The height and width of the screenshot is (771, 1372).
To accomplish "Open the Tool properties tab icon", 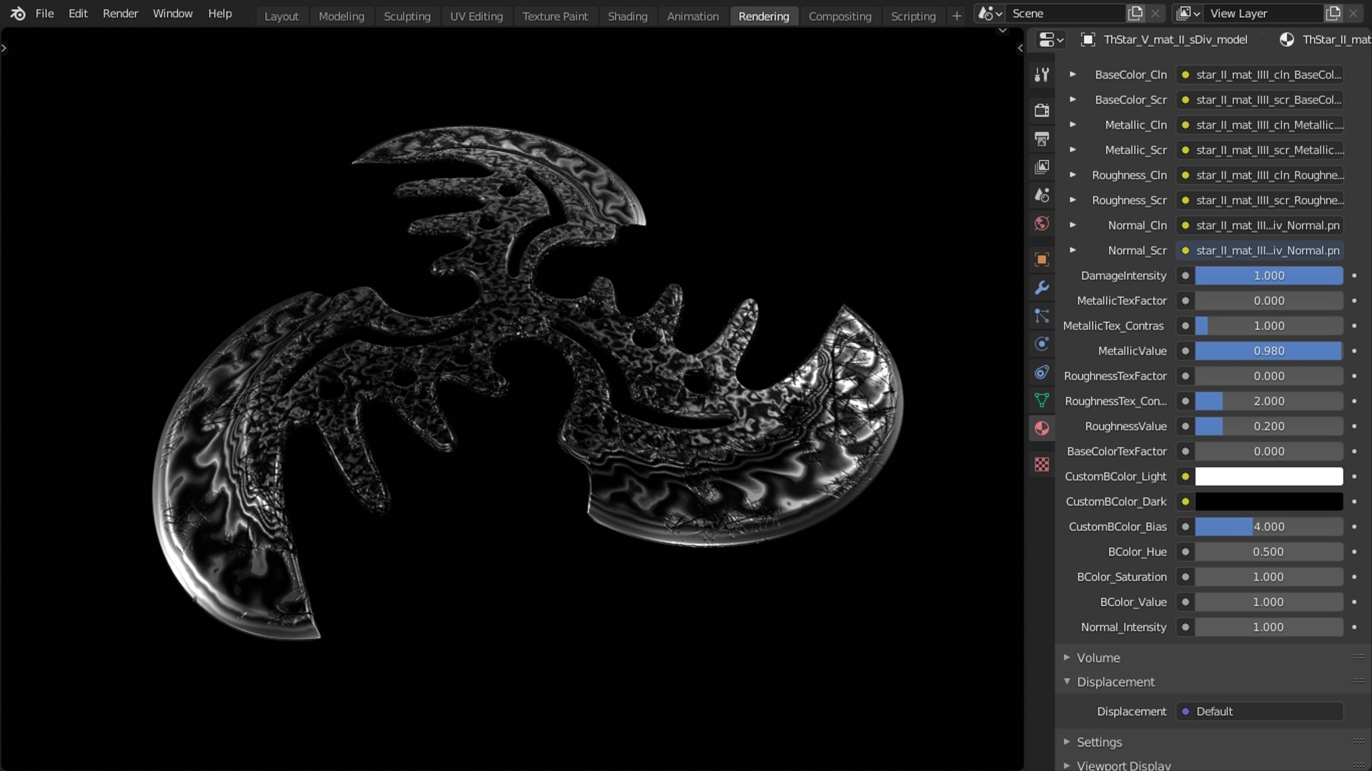I will [x=1042, y=74].
